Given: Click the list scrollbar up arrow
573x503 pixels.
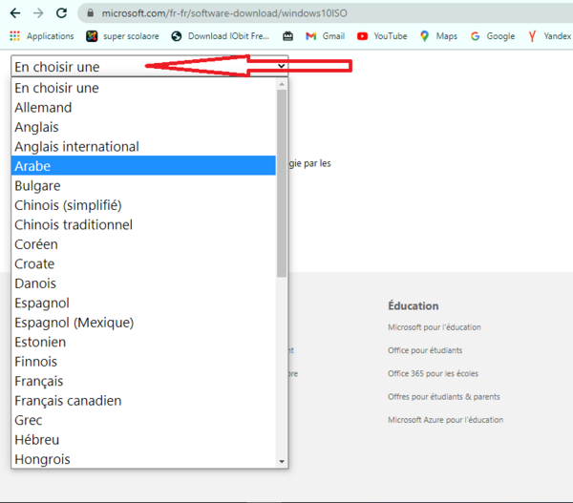Looking at the screenshot, I should [x=282, y=84].
